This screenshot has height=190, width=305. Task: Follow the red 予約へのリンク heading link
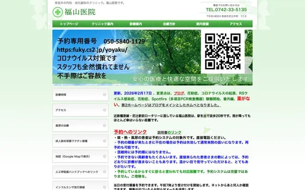pos(130,132)
